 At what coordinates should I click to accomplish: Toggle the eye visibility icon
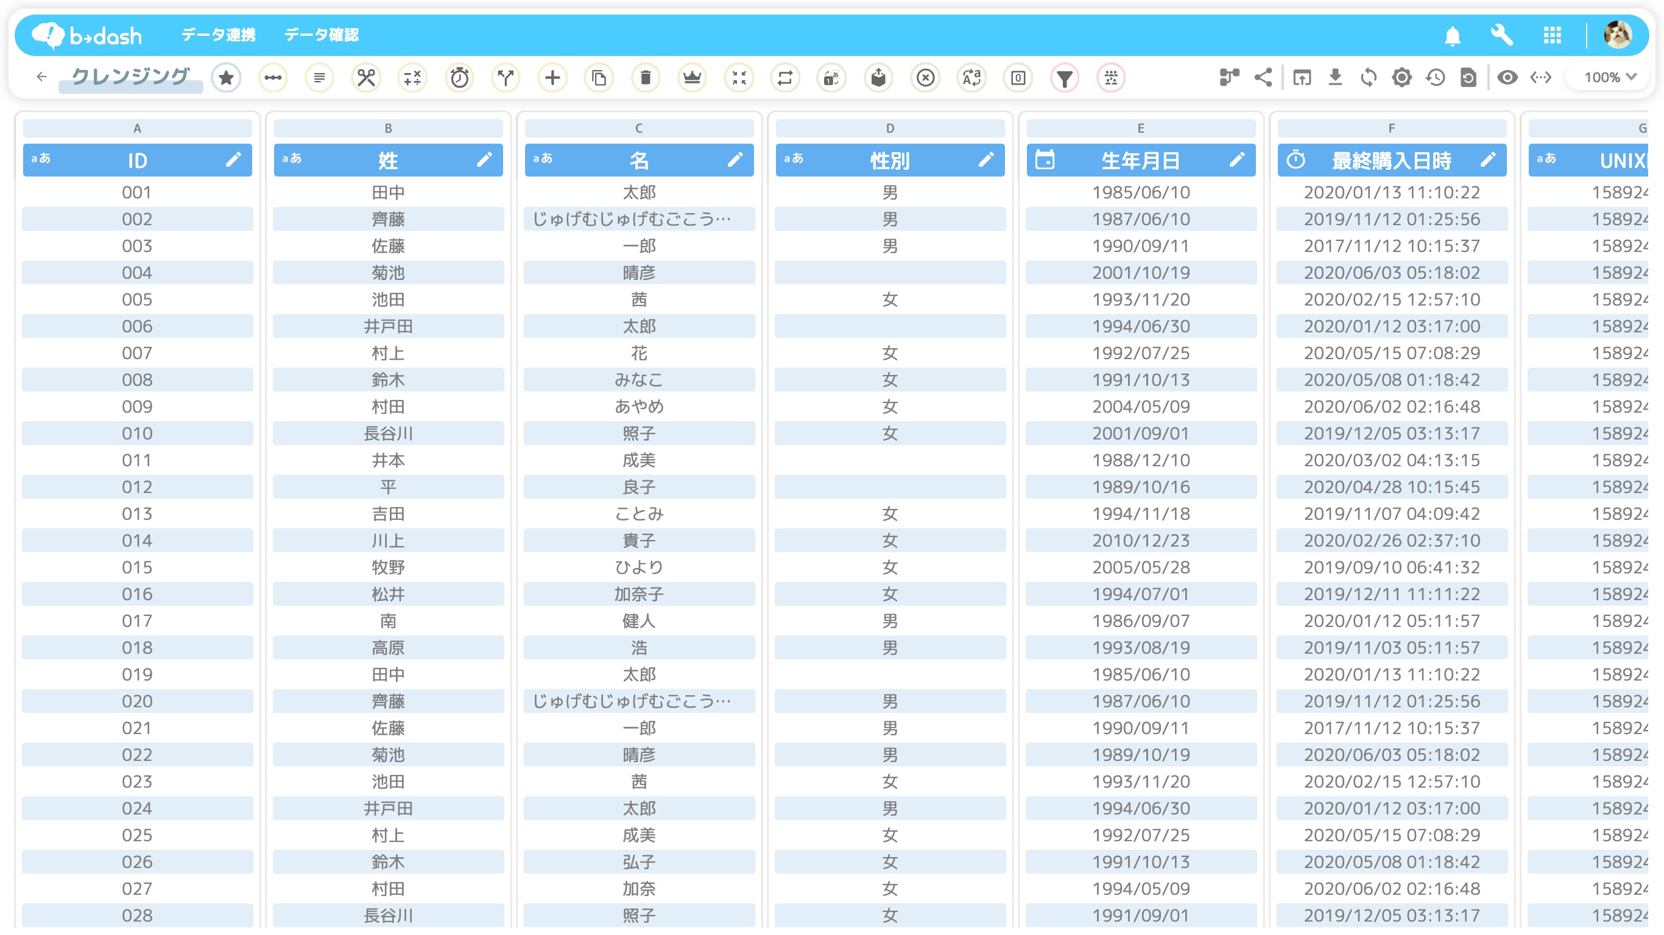click(x=1507, y=77)
